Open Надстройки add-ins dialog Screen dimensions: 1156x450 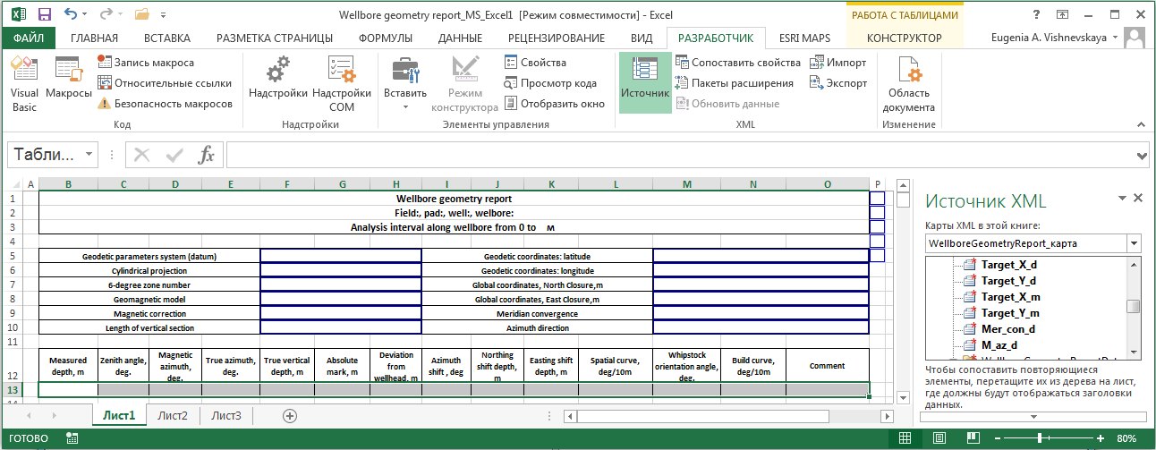pos(278,79)
